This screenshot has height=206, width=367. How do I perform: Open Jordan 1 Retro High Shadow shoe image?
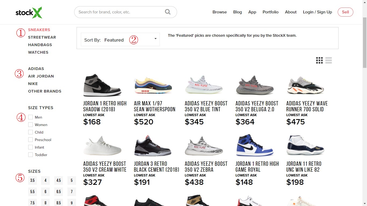click(x=102, y=85)
